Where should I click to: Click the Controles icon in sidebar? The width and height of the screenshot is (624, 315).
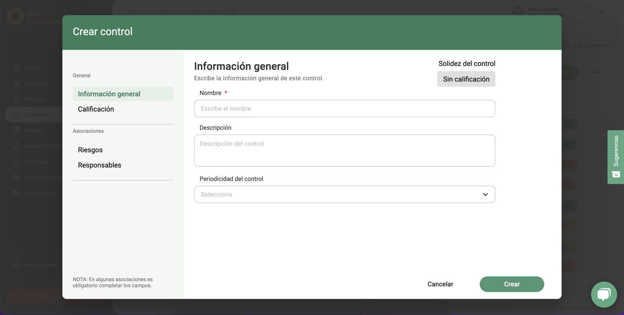pyautogui.click(x=16, y=115)
